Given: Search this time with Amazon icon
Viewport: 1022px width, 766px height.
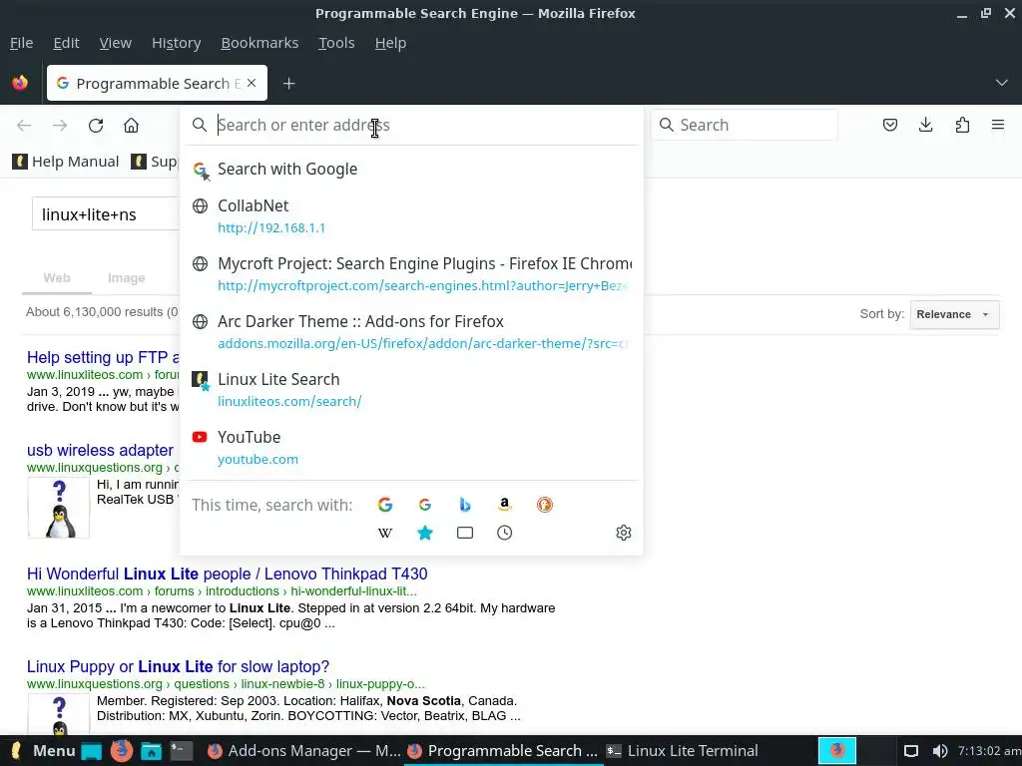Looking at the screenshot, I should click(504, 504).
